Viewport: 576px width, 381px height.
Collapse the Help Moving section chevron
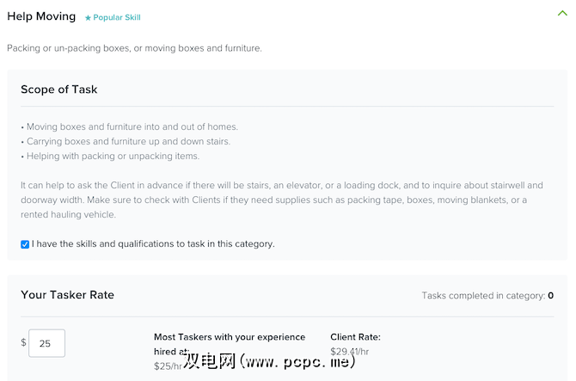562,14
